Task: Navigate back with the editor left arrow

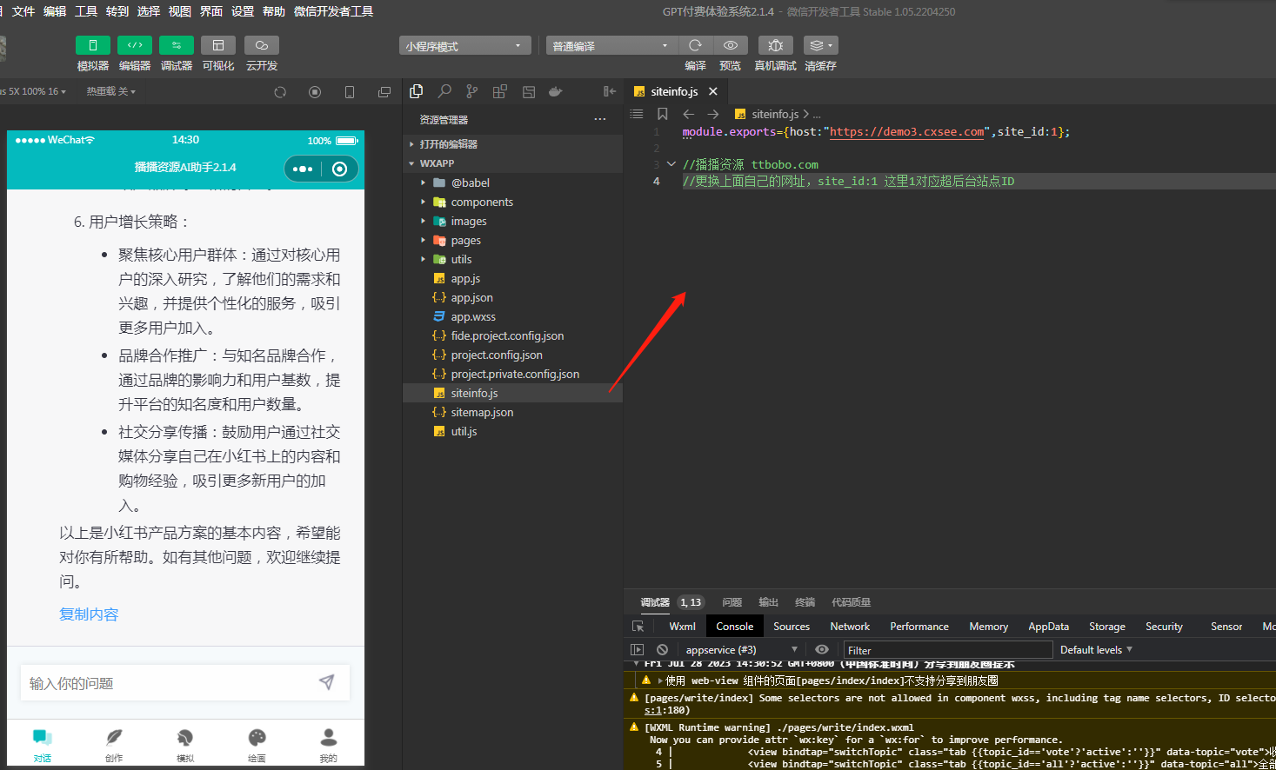Action: 688,114
